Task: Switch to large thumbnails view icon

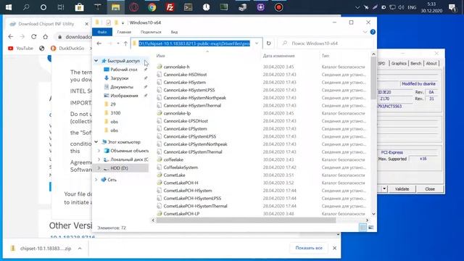Action: pyautogui.click(x=370, y=227)
